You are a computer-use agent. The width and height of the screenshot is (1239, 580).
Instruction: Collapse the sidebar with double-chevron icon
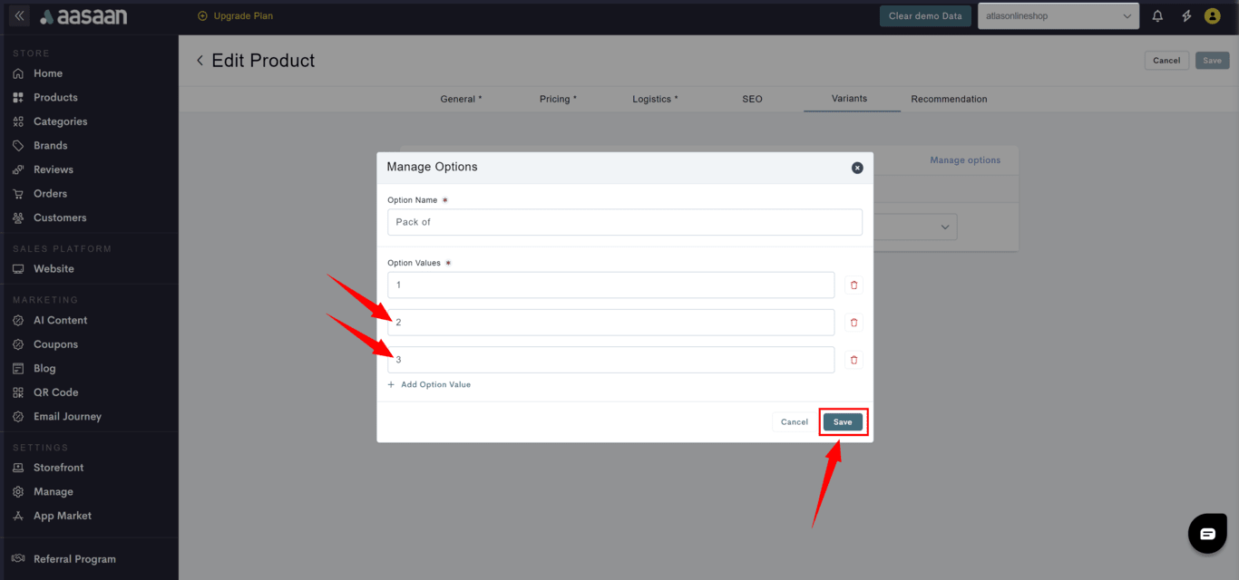(19, 16)
